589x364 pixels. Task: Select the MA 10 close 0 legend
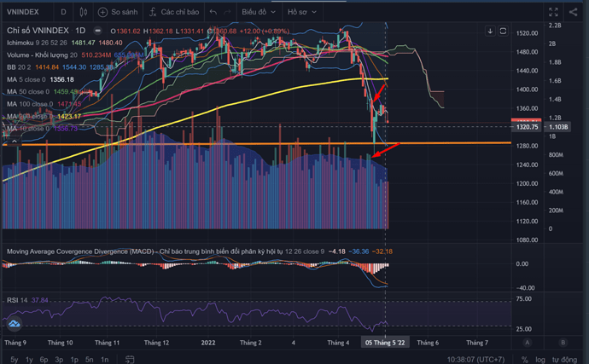pyautogui.click(x=28, y=129)
